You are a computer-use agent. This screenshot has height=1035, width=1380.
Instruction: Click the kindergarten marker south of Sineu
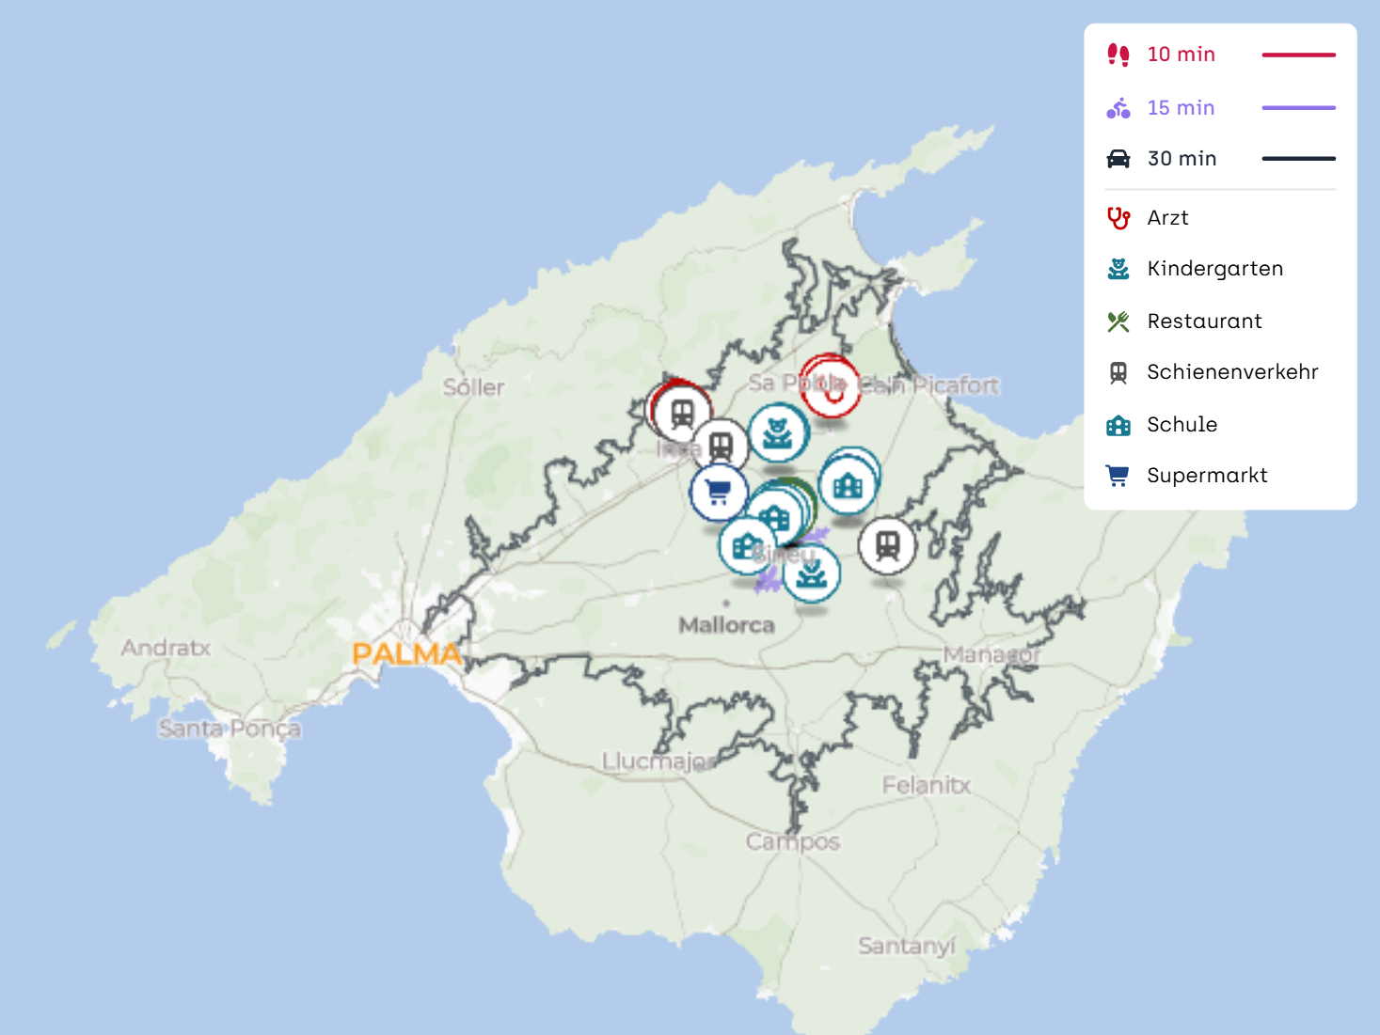coord(811,572)
